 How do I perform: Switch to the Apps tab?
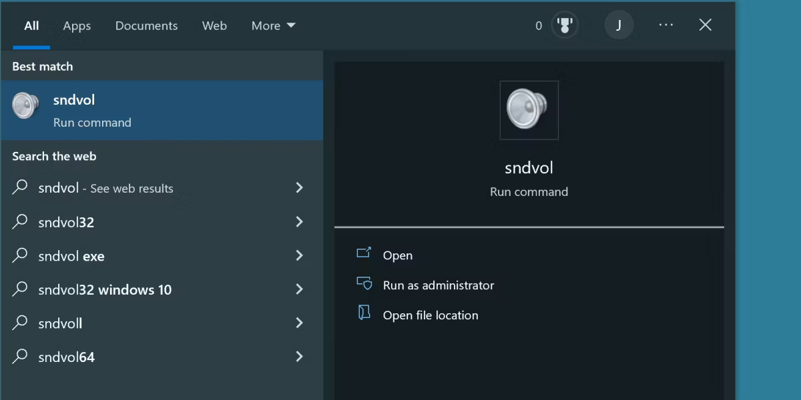coord(77,25)
